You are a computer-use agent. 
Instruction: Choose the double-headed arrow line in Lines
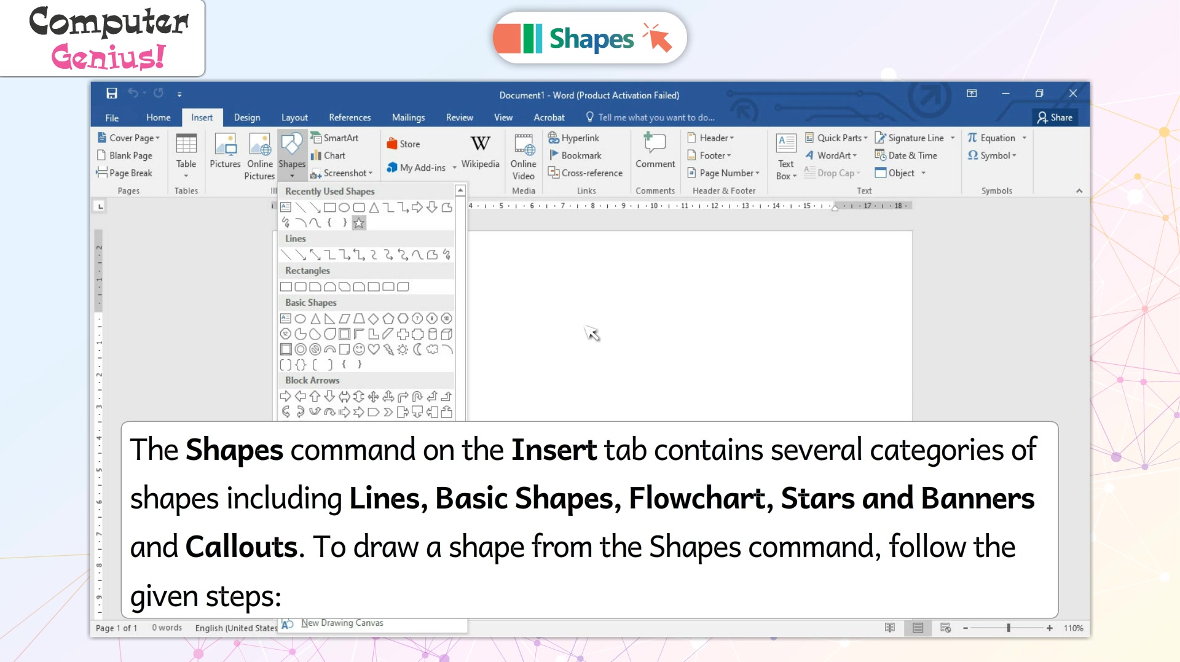(315, 255)
